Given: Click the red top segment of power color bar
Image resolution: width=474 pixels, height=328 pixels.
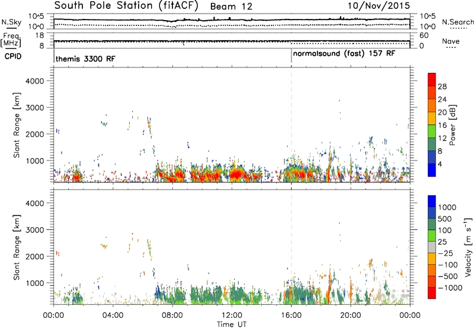Looking at the screenshot, I should tap(432, 80).
